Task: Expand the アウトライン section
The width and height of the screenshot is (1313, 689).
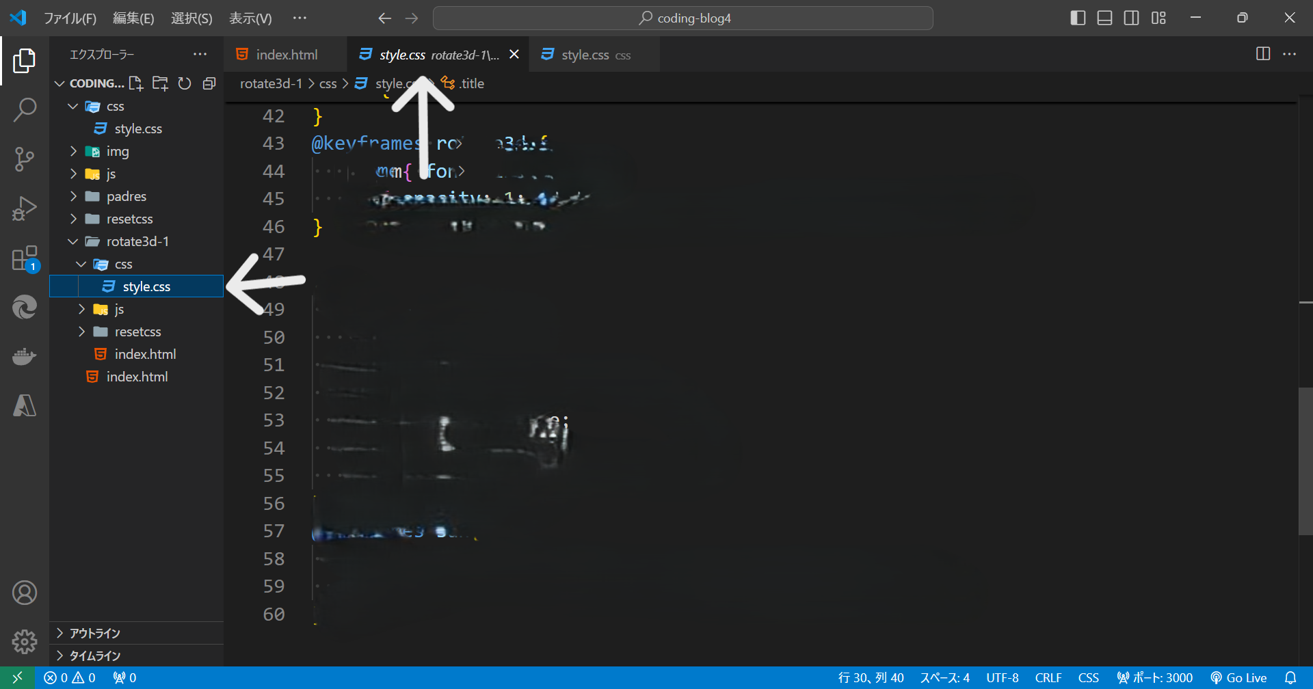Action: [94, 633]
